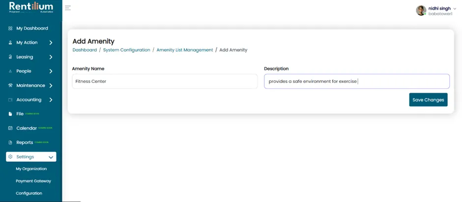Screen dimensions: 462x202
Task: Go to Dashboard breadcrumb link
Action: [x=85, y=50]
